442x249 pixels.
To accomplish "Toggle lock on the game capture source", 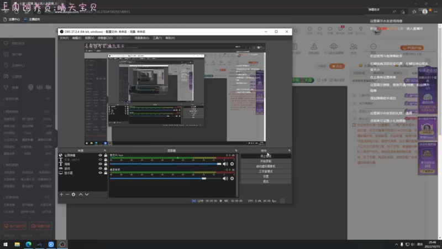I will (106, 168).
